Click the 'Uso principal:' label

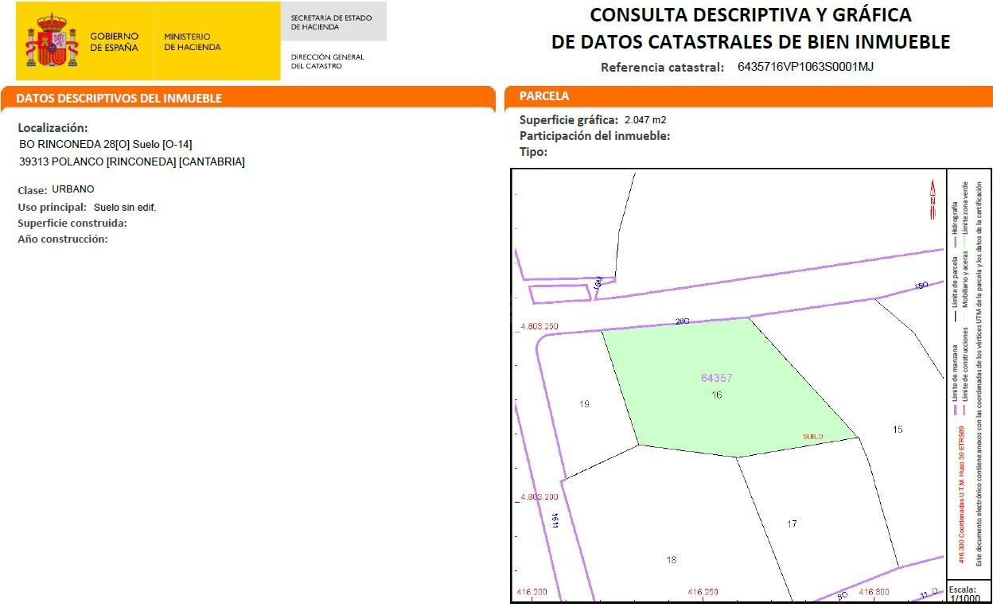[x=52, y=208]
